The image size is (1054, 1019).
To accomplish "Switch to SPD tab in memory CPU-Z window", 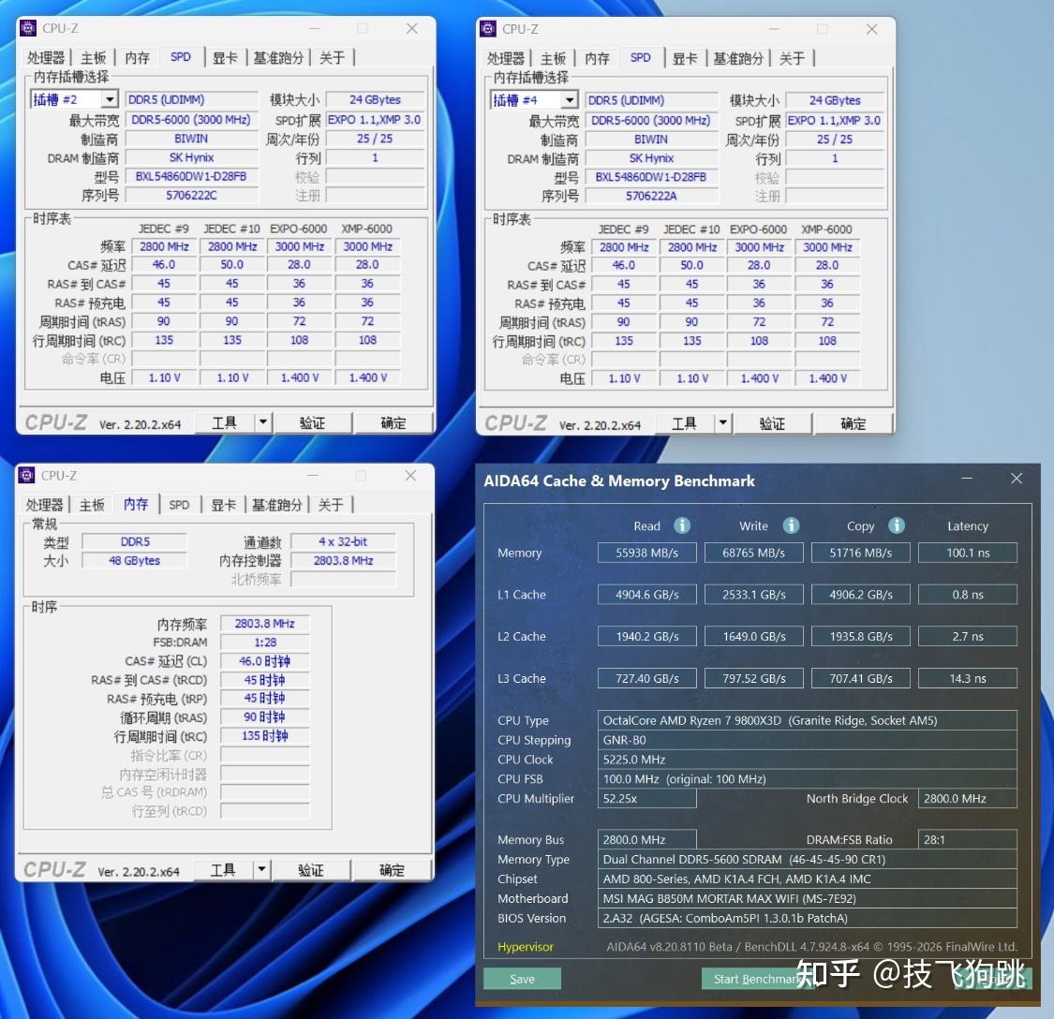I will (179, 505).
